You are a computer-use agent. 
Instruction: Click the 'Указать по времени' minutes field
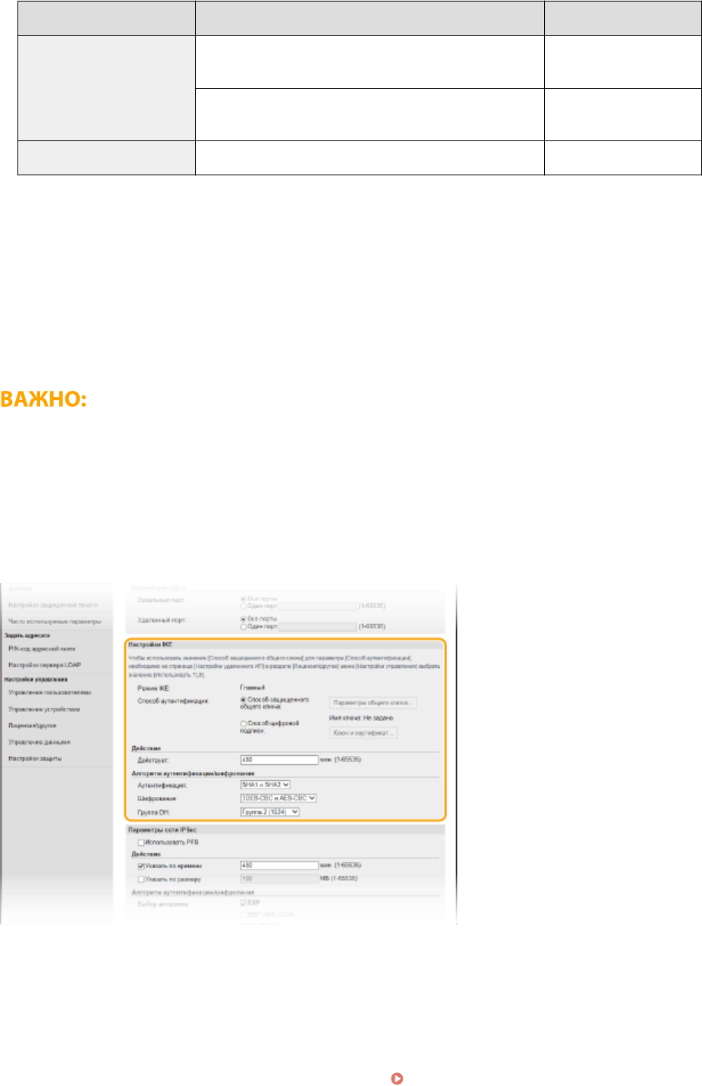(x=279, y=865)
